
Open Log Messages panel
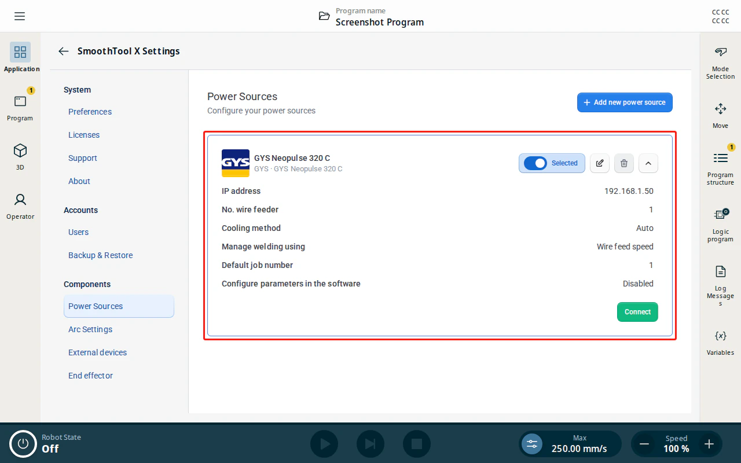720,286
